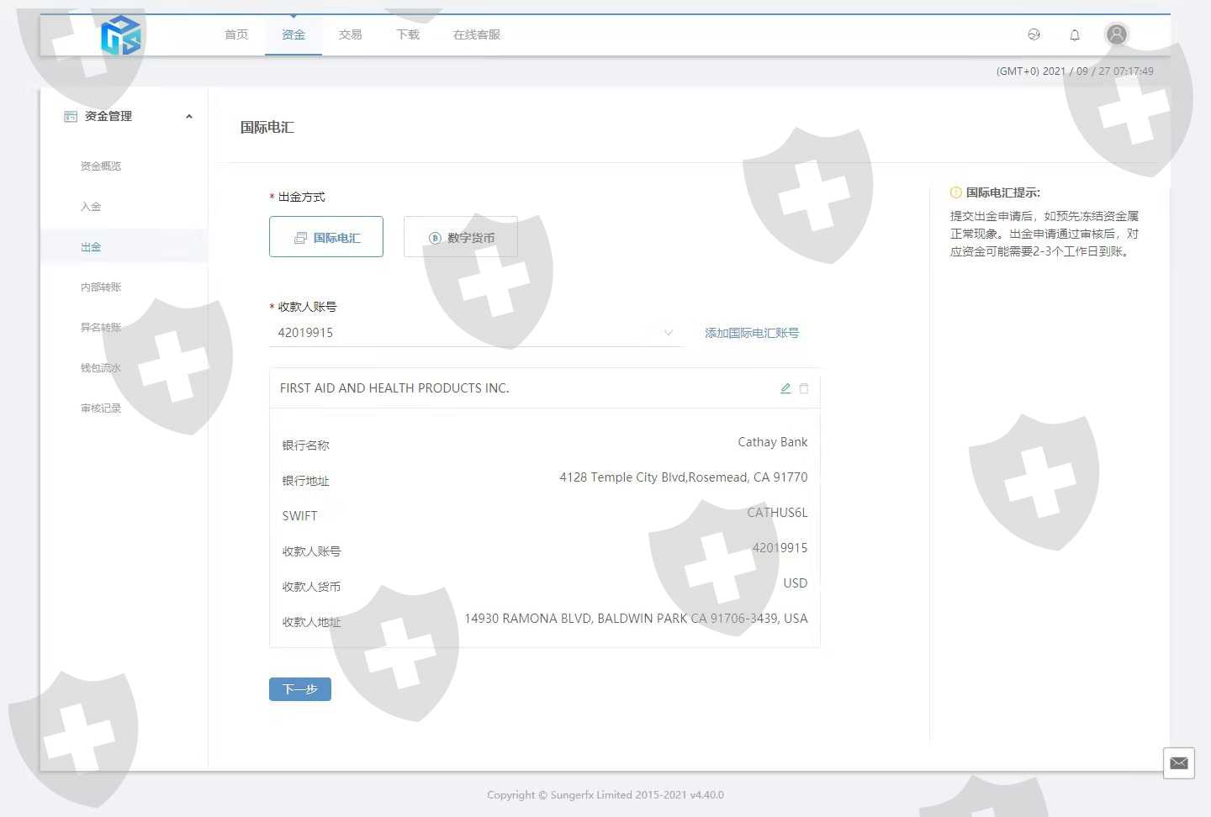Open the customer support headset icon
1211x817 pixels.
coord(1034,34)
